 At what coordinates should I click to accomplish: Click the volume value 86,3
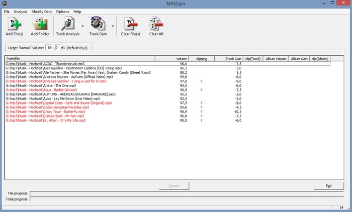(183, 68)
